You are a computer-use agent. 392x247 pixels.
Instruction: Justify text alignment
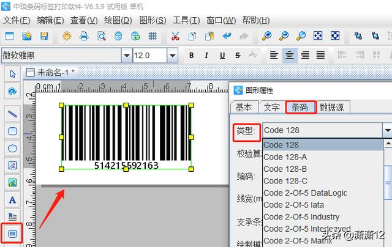point(320,55)
